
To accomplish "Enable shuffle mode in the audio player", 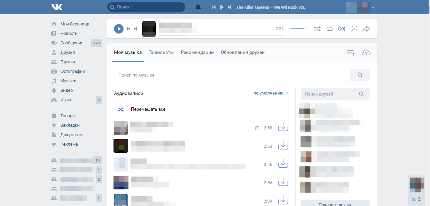I will (317, 29).
